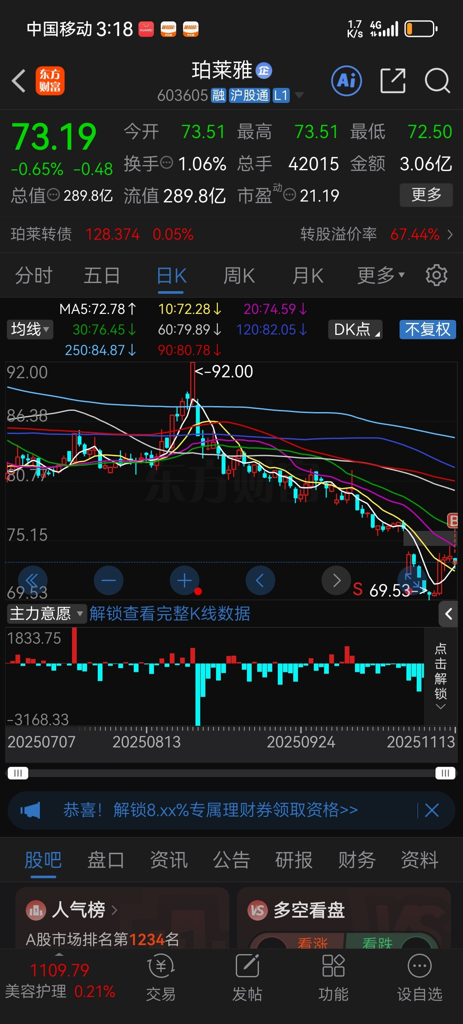This screenshot has width=463, height=1024.
Task: Tap 设自选 to add to watchlist
Action: click(419, 978)
